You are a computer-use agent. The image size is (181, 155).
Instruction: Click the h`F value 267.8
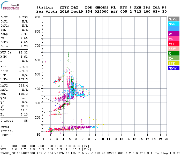pyautogui.click(x=23, y=67)
